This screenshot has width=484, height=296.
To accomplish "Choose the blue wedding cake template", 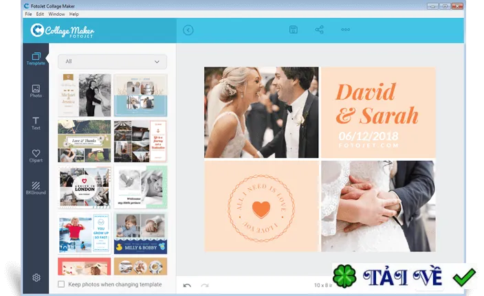I will point(140,95).
